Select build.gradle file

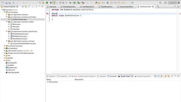coord(12,63)
